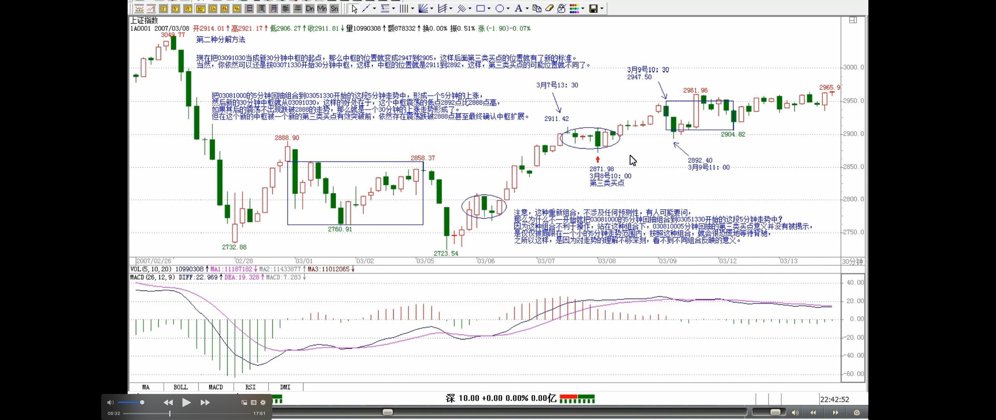This screenshot has width=996, height=420.
Task: Toggle the Dn period button
Action: coord(310,9)
